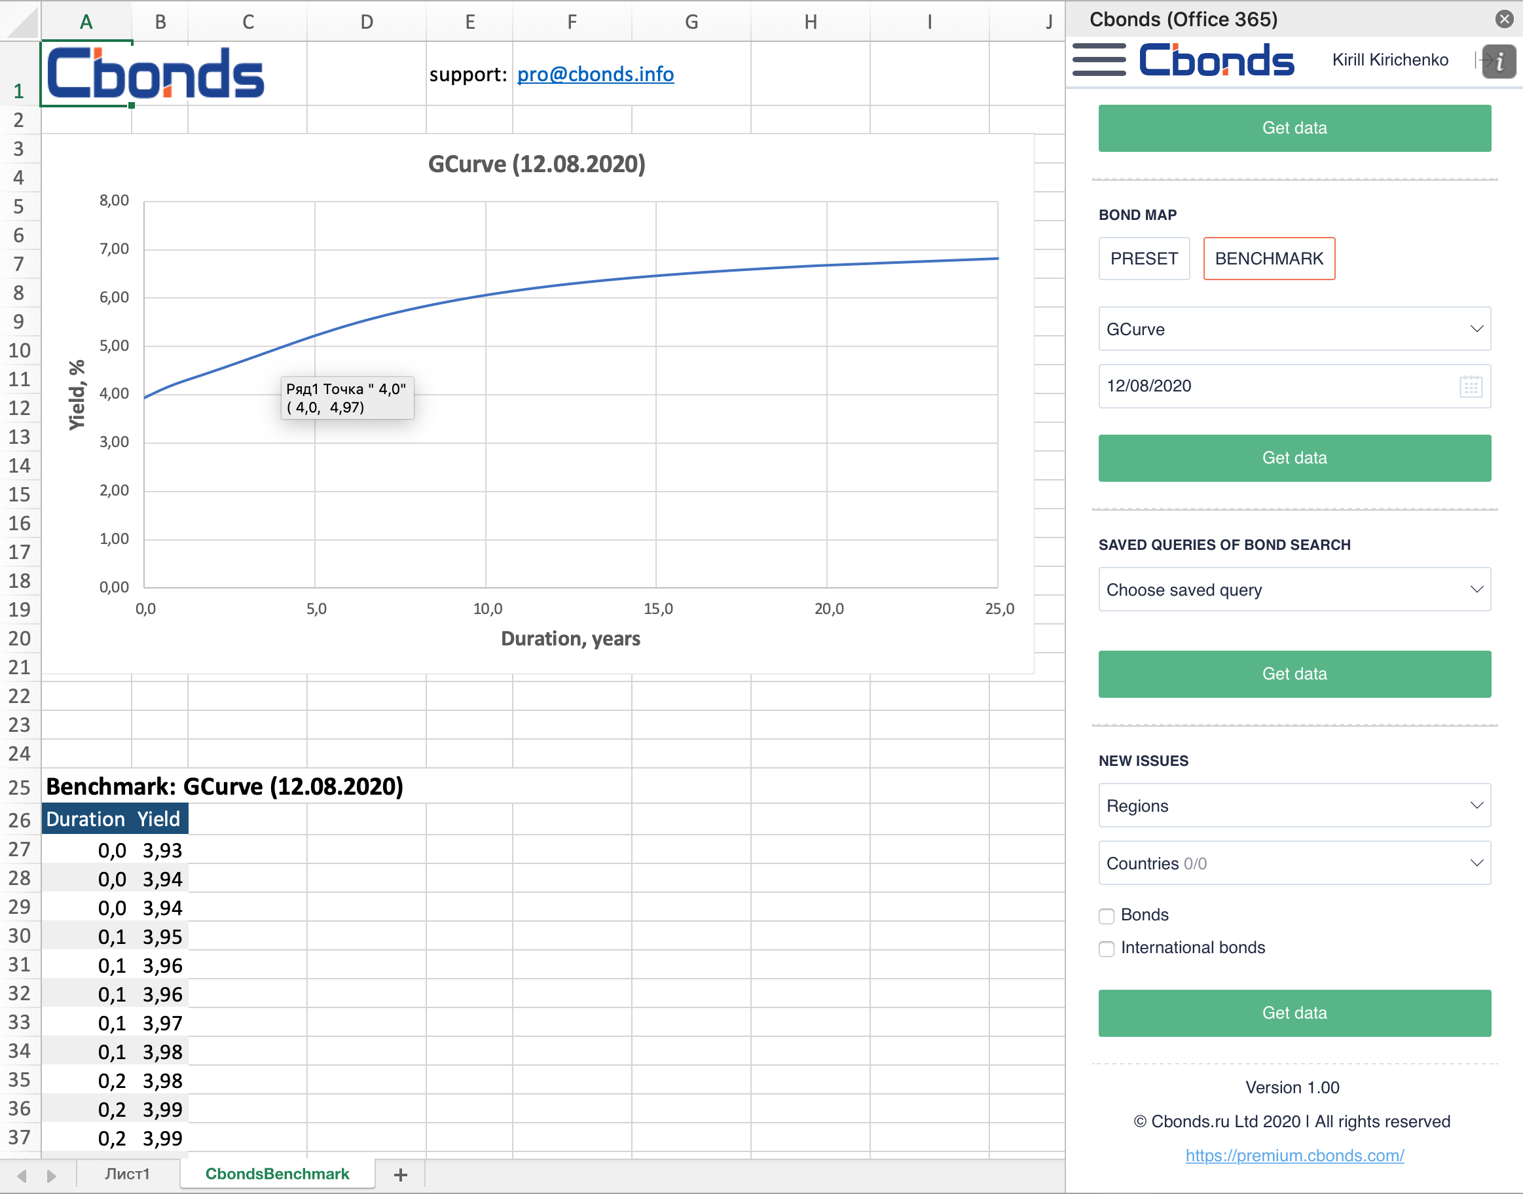Image resolution: width=1523 pixels, height=1194 pixels.
Task: Switch to the PRESET bond map tab
Action: (x=1144, y=259)
